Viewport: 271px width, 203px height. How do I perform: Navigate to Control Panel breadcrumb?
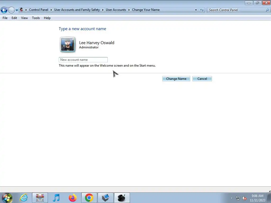(x=39, y=10)
